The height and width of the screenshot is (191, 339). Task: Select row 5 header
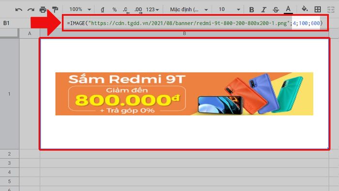pos(9,181)
